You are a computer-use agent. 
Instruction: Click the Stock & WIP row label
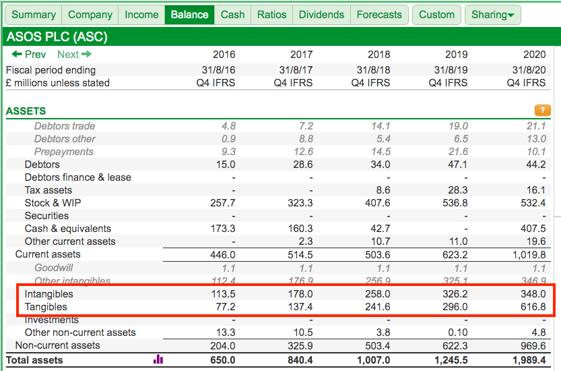(x=53, y=203)
